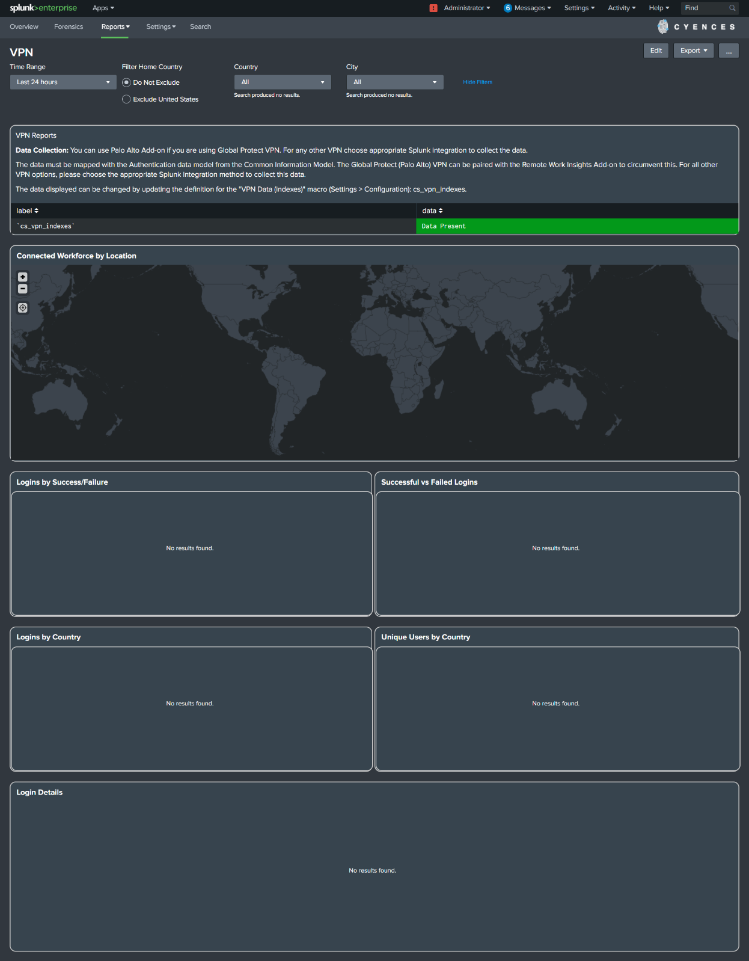This screenshot has width=749, height=961.
Task: Reset map to original position
Action: click(x=23, y=308)
